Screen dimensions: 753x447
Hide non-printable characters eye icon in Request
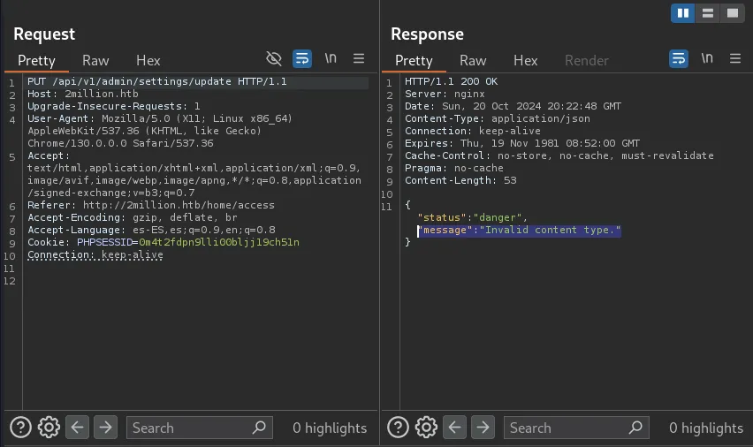coord(274,59)
